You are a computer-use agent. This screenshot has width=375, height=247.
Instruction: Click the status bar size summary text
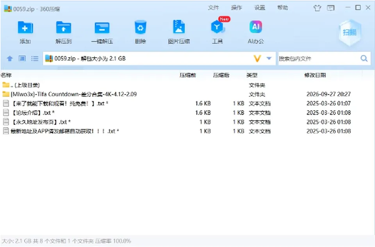(x=66, y=241)
